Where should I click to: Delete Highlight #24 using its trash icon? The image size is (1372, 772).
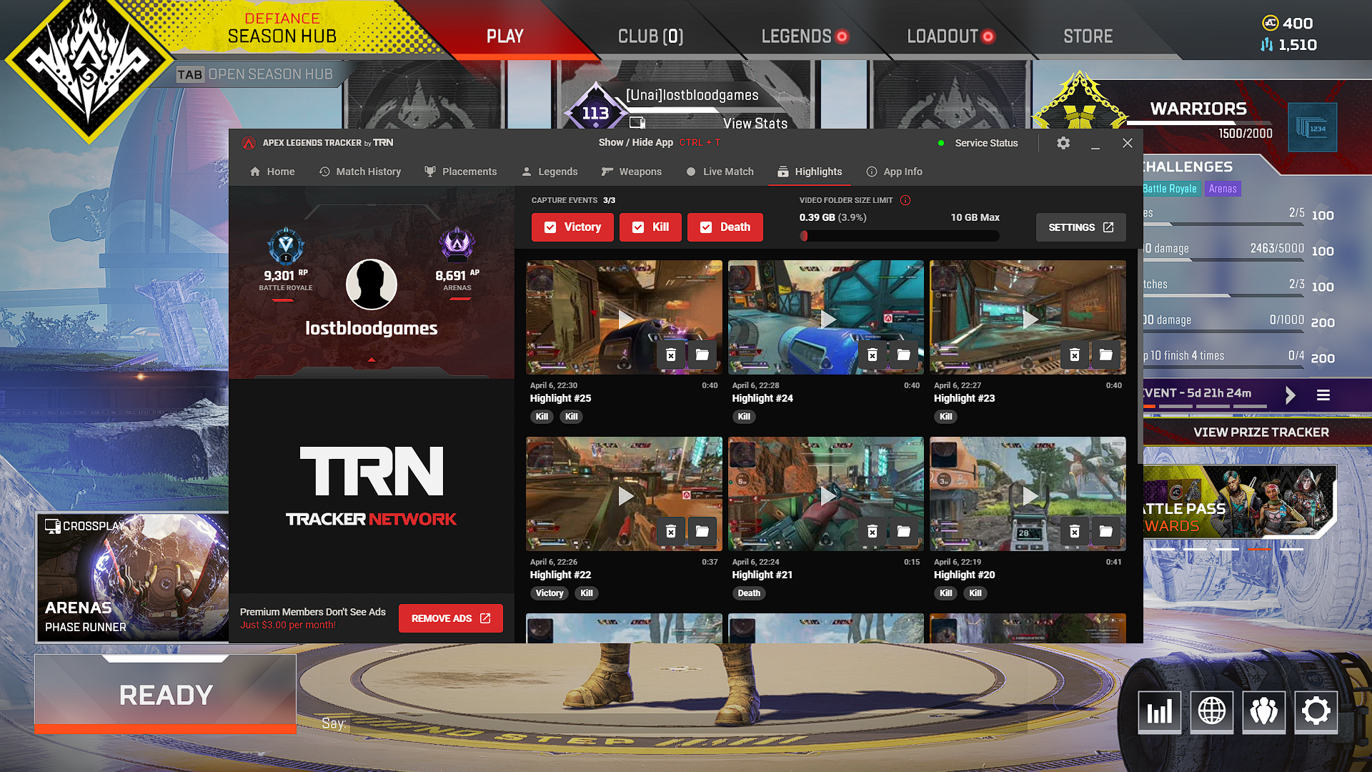[x=873, y=355]
